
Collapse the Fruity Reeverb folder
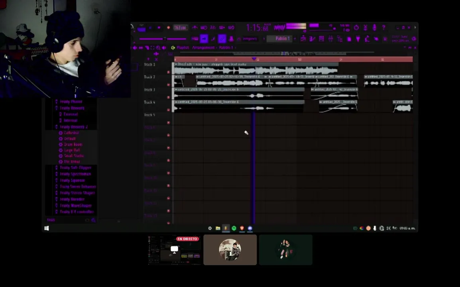pos(72,108)
